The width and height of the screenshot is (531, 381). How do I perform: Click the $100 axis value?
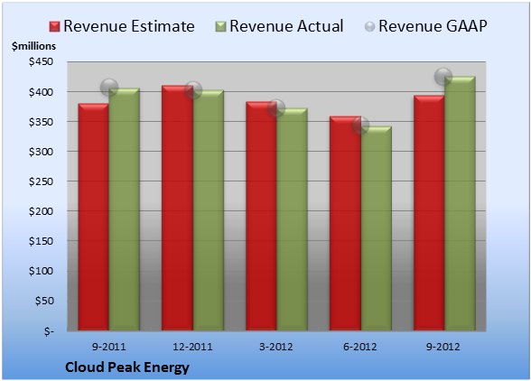coord(41,271)
